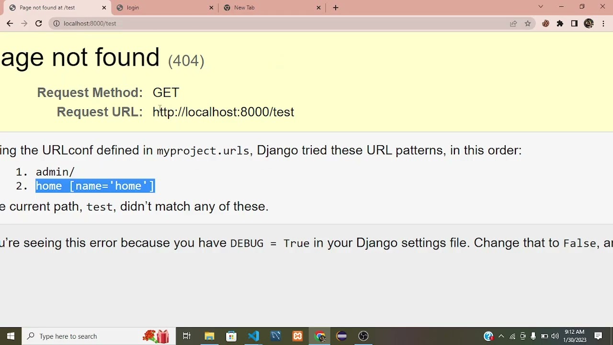Screen dimensions: 613x345
Task: Open the Extensions puzzle menu
Action: pyautogui.click(x=560, y=23)
